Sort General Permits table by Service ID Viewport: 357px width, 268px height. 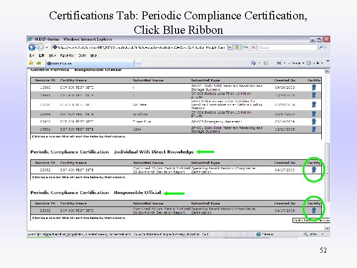click(x=45, y=80)
